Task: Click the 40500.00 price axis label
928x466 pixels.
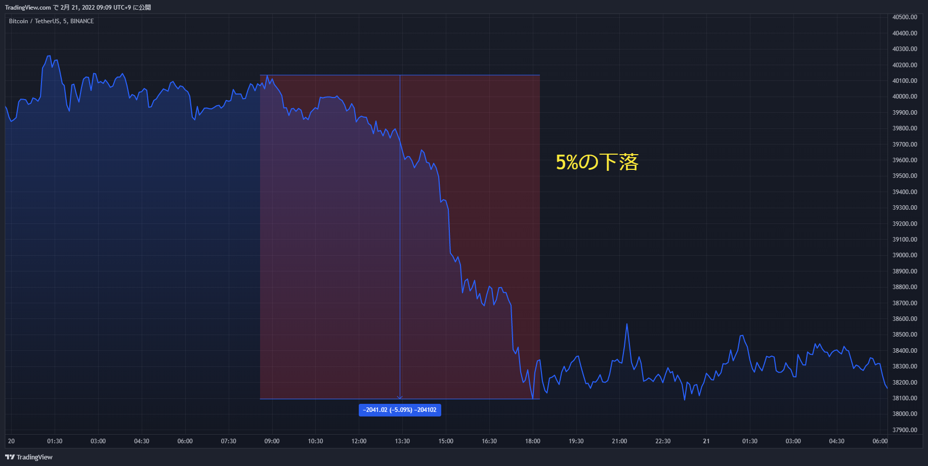Action: click(905, 17)
